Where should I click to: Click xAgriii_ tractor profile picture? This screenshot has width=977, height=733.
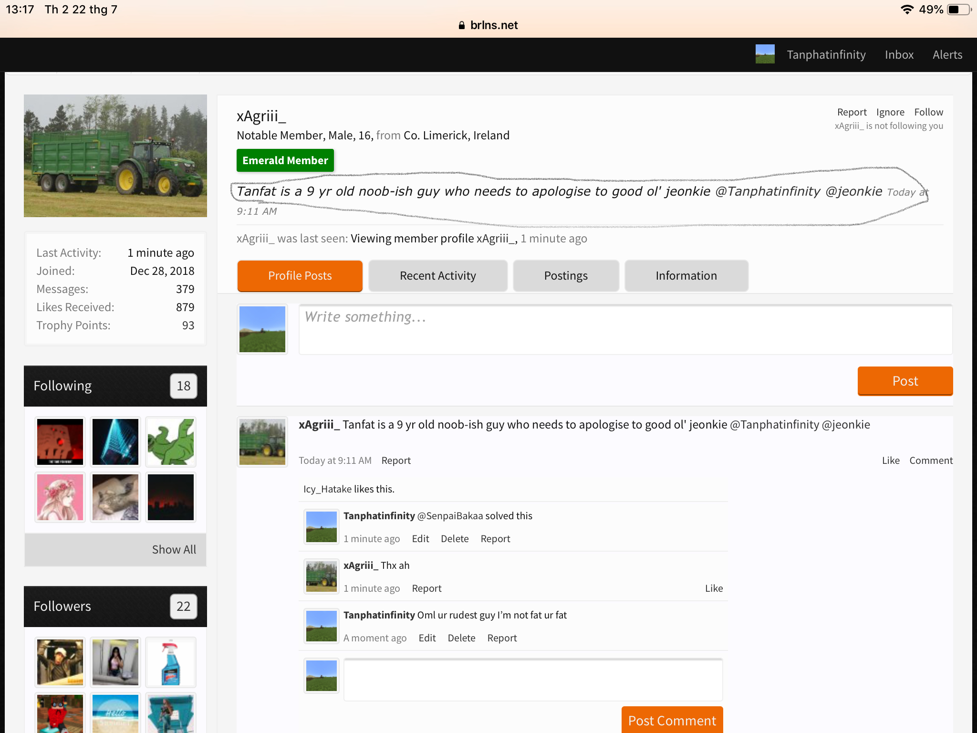(115, 156)
